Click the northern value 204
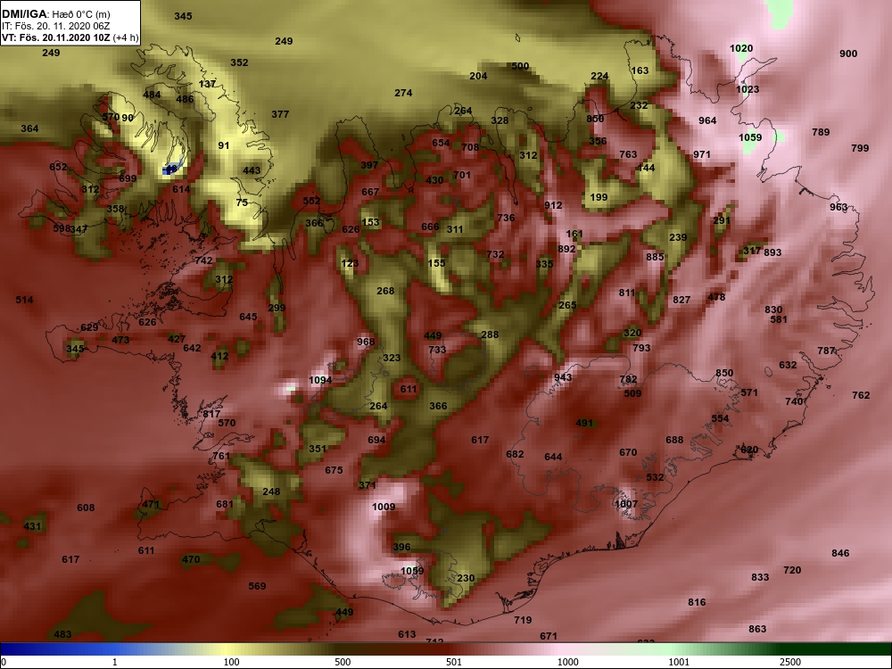The width and height of the screenshot is (892, 669). [478, 76]
